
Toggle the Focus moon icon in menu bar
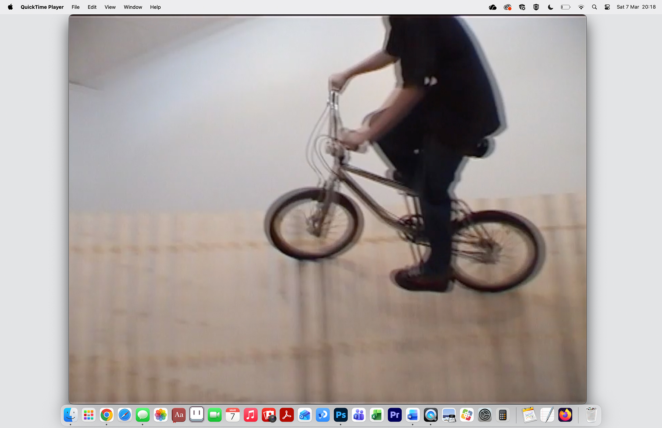point(551,7)
